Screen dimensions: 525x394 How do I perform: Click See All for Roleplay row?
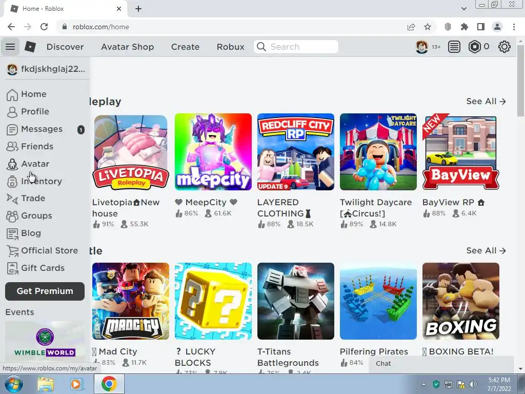486,102
